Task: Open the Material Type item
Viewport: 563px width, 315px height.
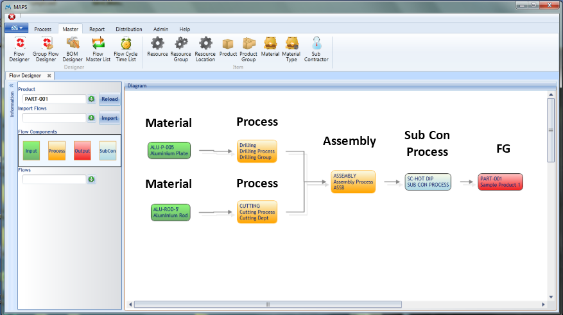Action: click(291, 49)
